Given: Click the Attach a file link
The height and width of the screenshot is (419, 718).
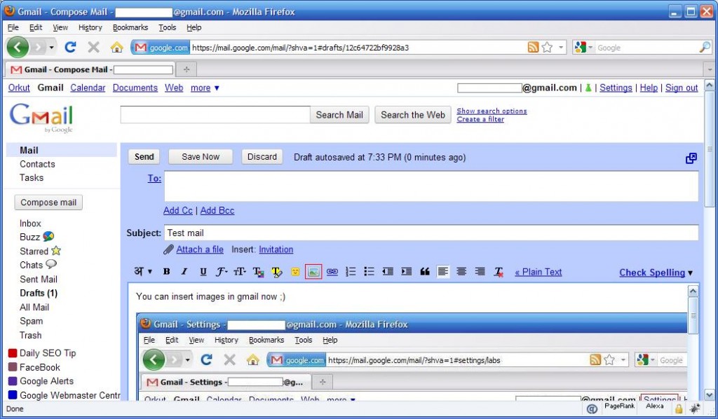Looking at the screenshot, I should 200,249.
